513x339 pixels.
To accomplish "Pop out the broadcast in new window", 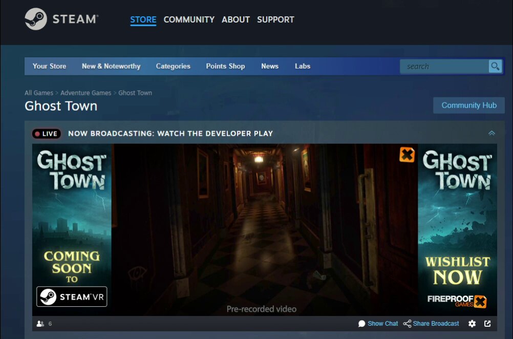I will [487, 324].
